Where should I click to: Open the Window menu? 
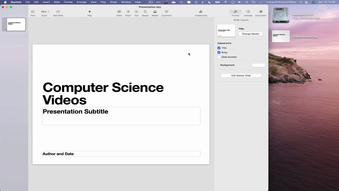[126, 2]
